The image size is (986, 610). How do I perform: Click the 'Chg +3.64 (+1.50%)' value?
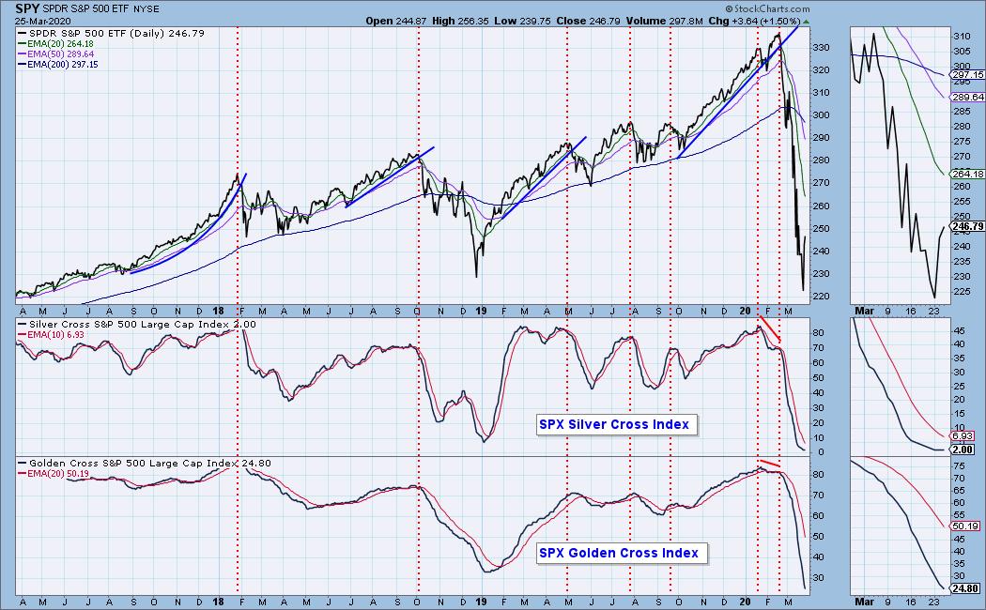tap(754, 21)
